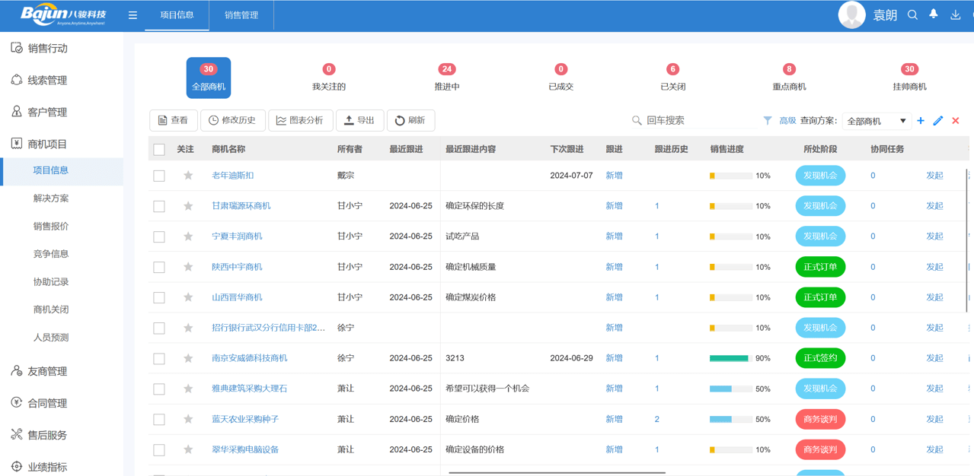Screen dimensions: 974x476
Task: Open the 甘肃瑞源环商机 opportunity link
Action: pyautogui.click(x=240, y=206)
